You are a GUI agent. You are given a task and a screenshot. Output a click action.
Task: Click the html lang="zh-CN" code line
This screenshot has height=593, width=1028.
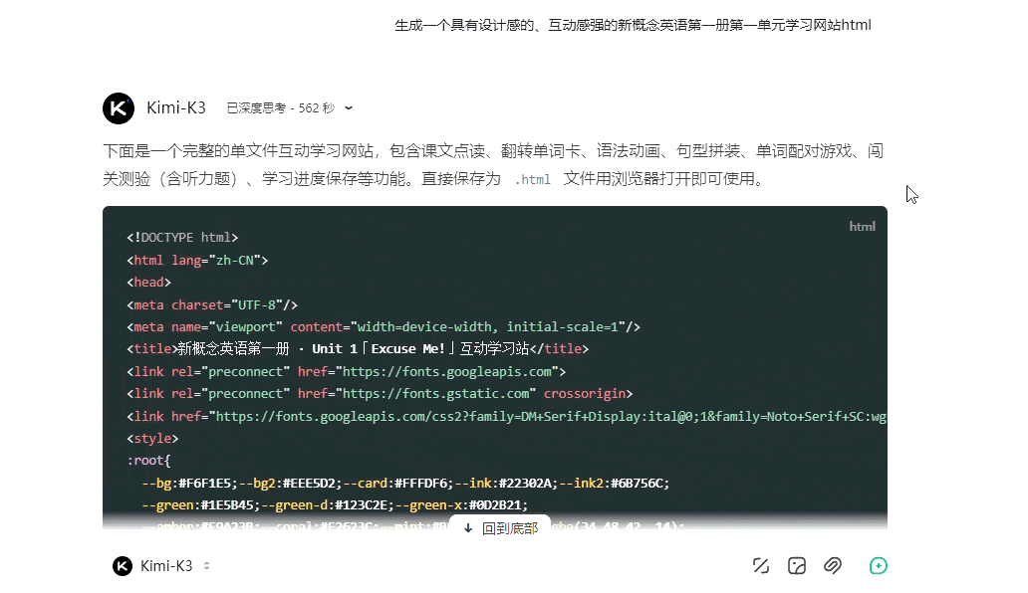(197, 260)
